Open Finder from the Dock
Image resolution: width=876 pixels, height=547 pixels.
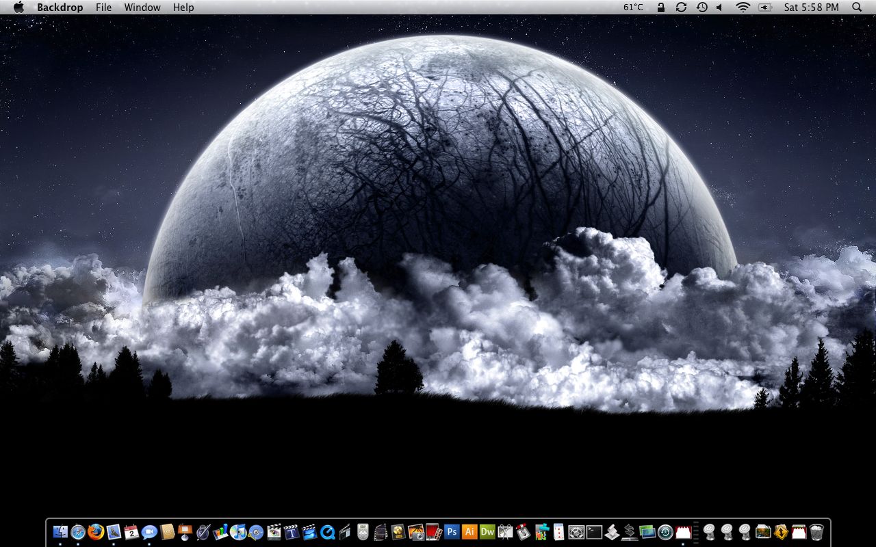pyautogui.click(x=61, y=531)
